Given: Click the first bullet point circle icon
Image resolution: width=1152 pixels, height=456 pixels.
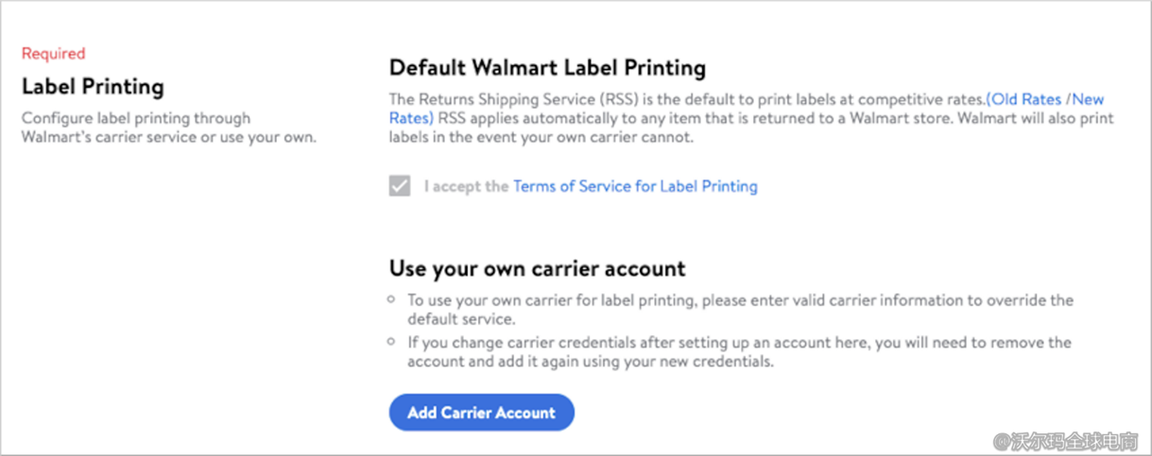Looking at the screenshot, I should coord(392,299).
